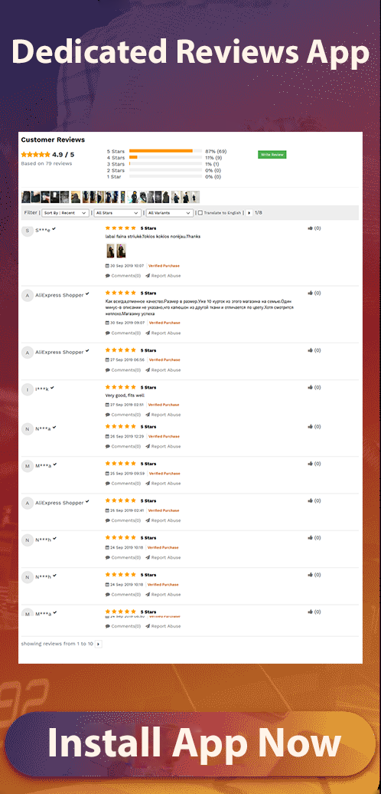Click the I avatar of reviewer I***k

click(x=28, y=389)
